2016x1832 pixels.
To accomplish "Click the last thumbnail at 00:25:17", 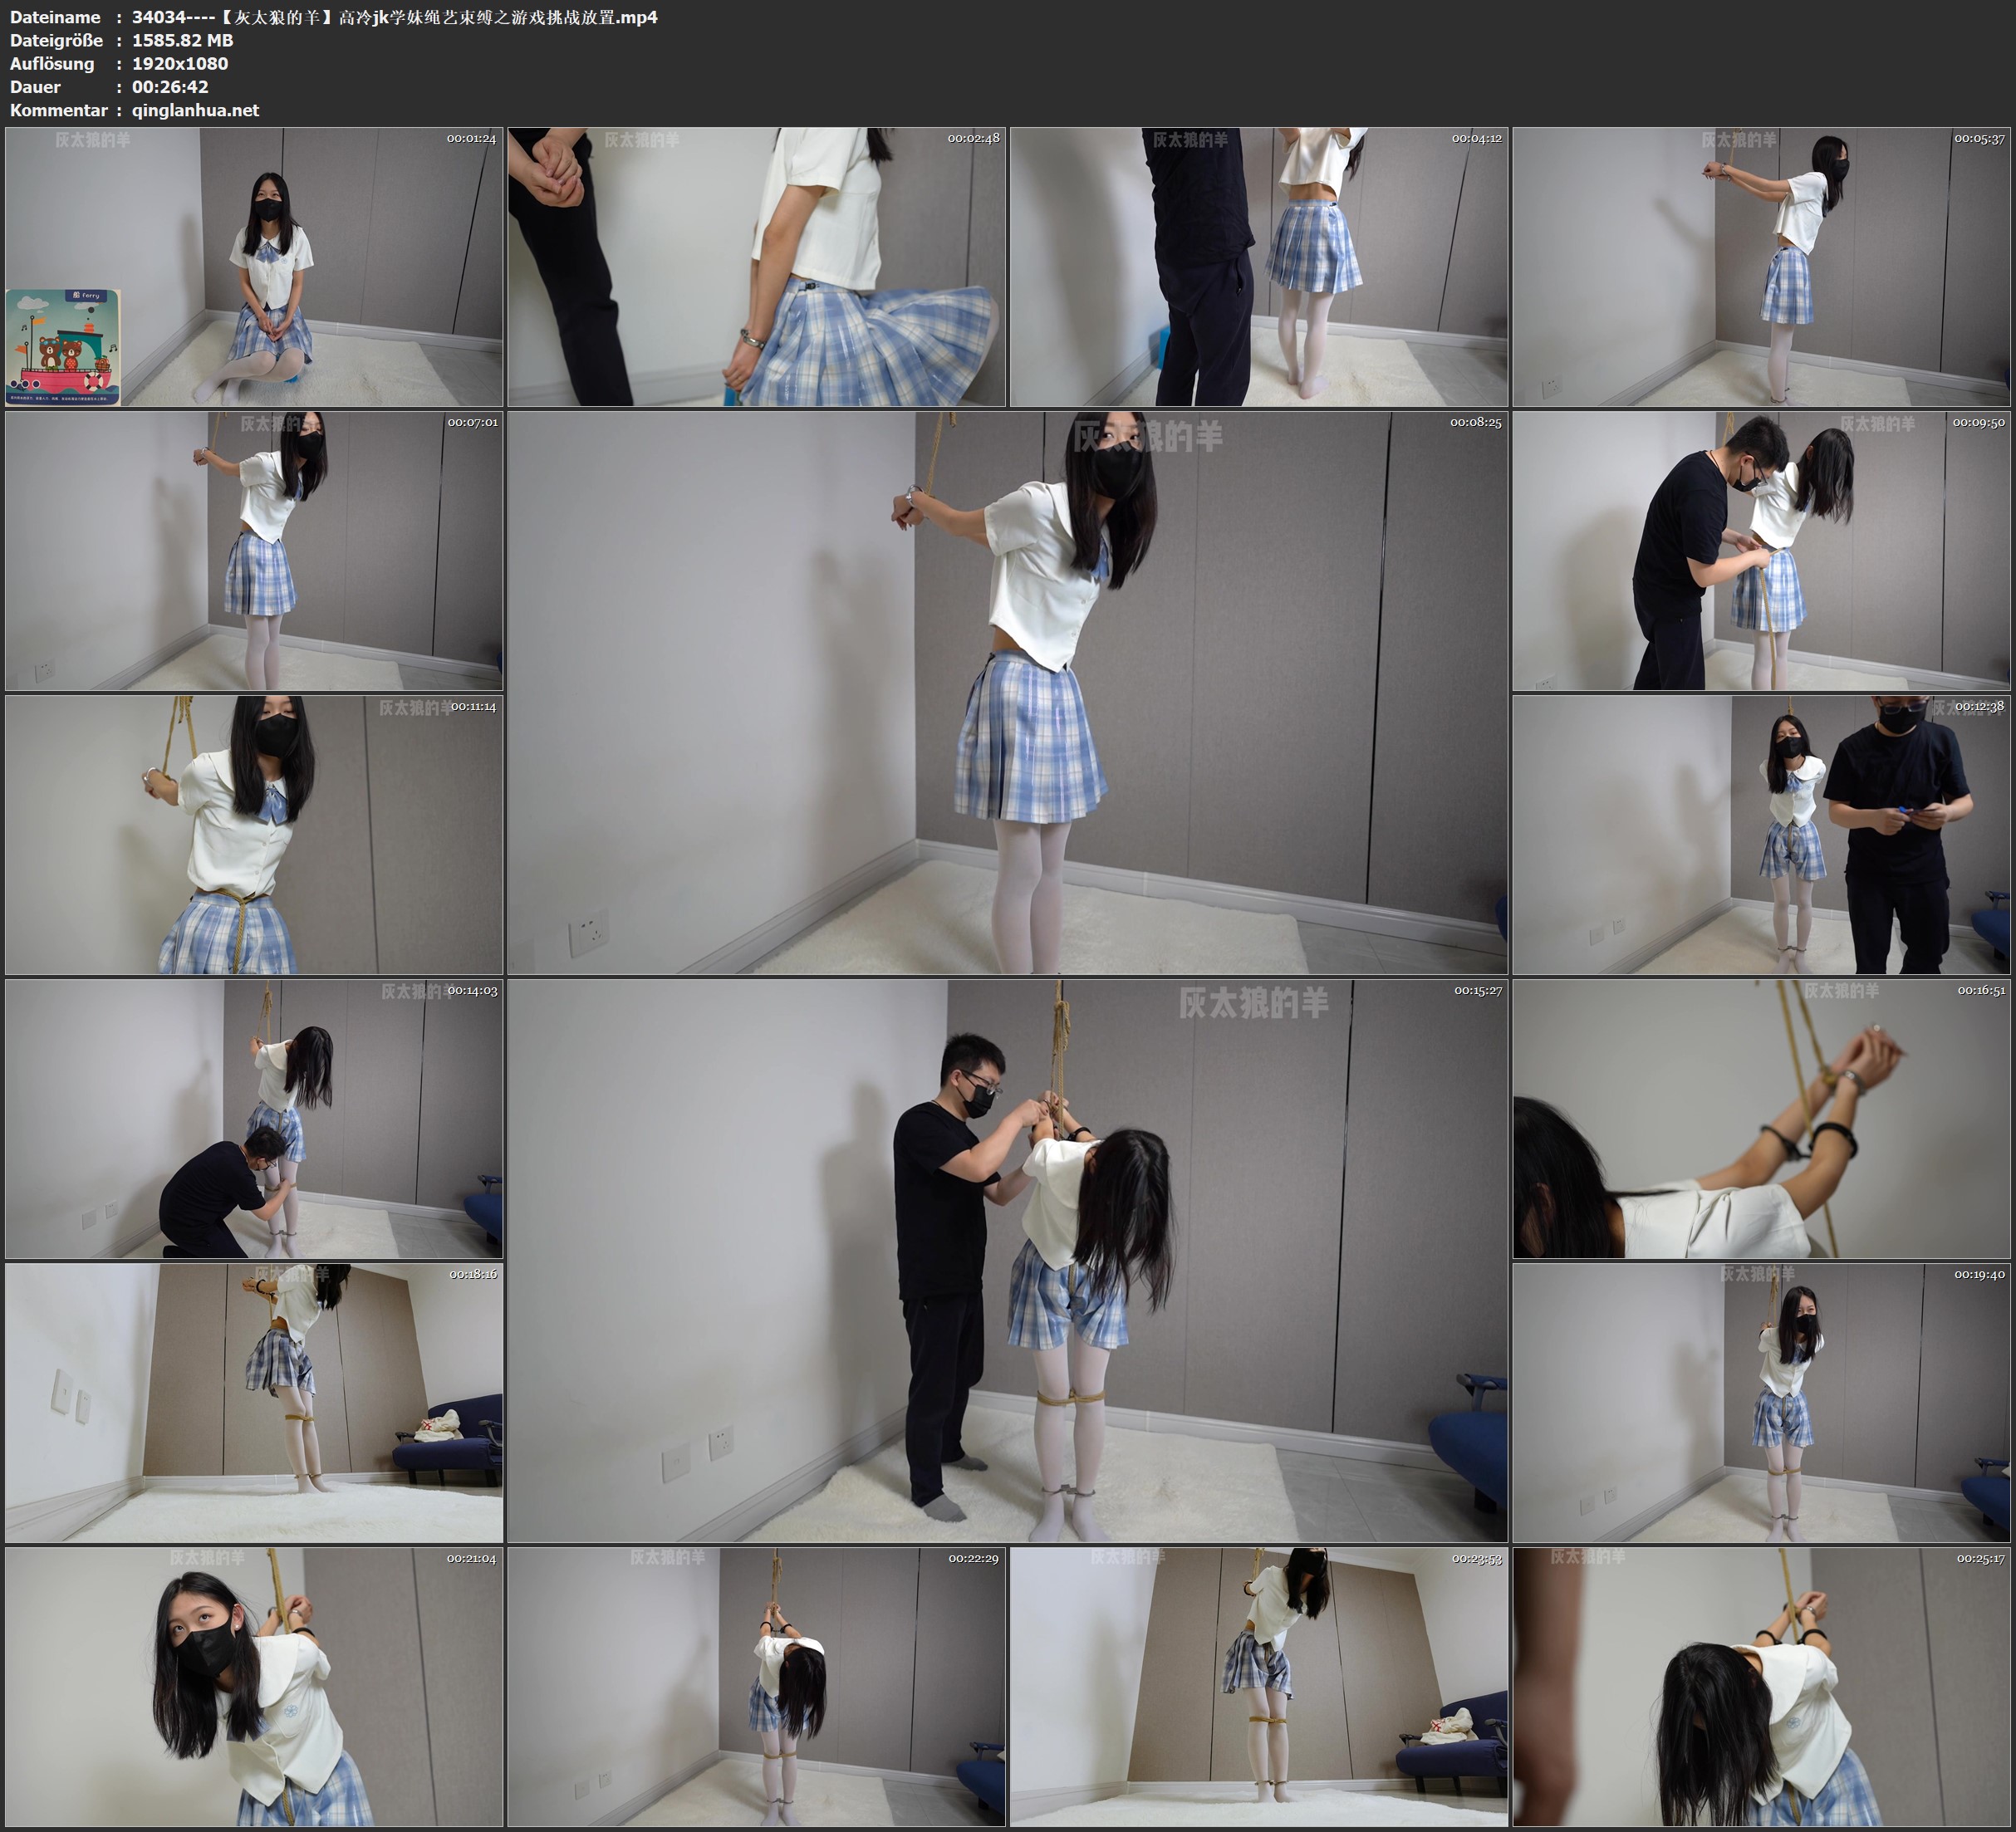I will pos(1760,1687).
